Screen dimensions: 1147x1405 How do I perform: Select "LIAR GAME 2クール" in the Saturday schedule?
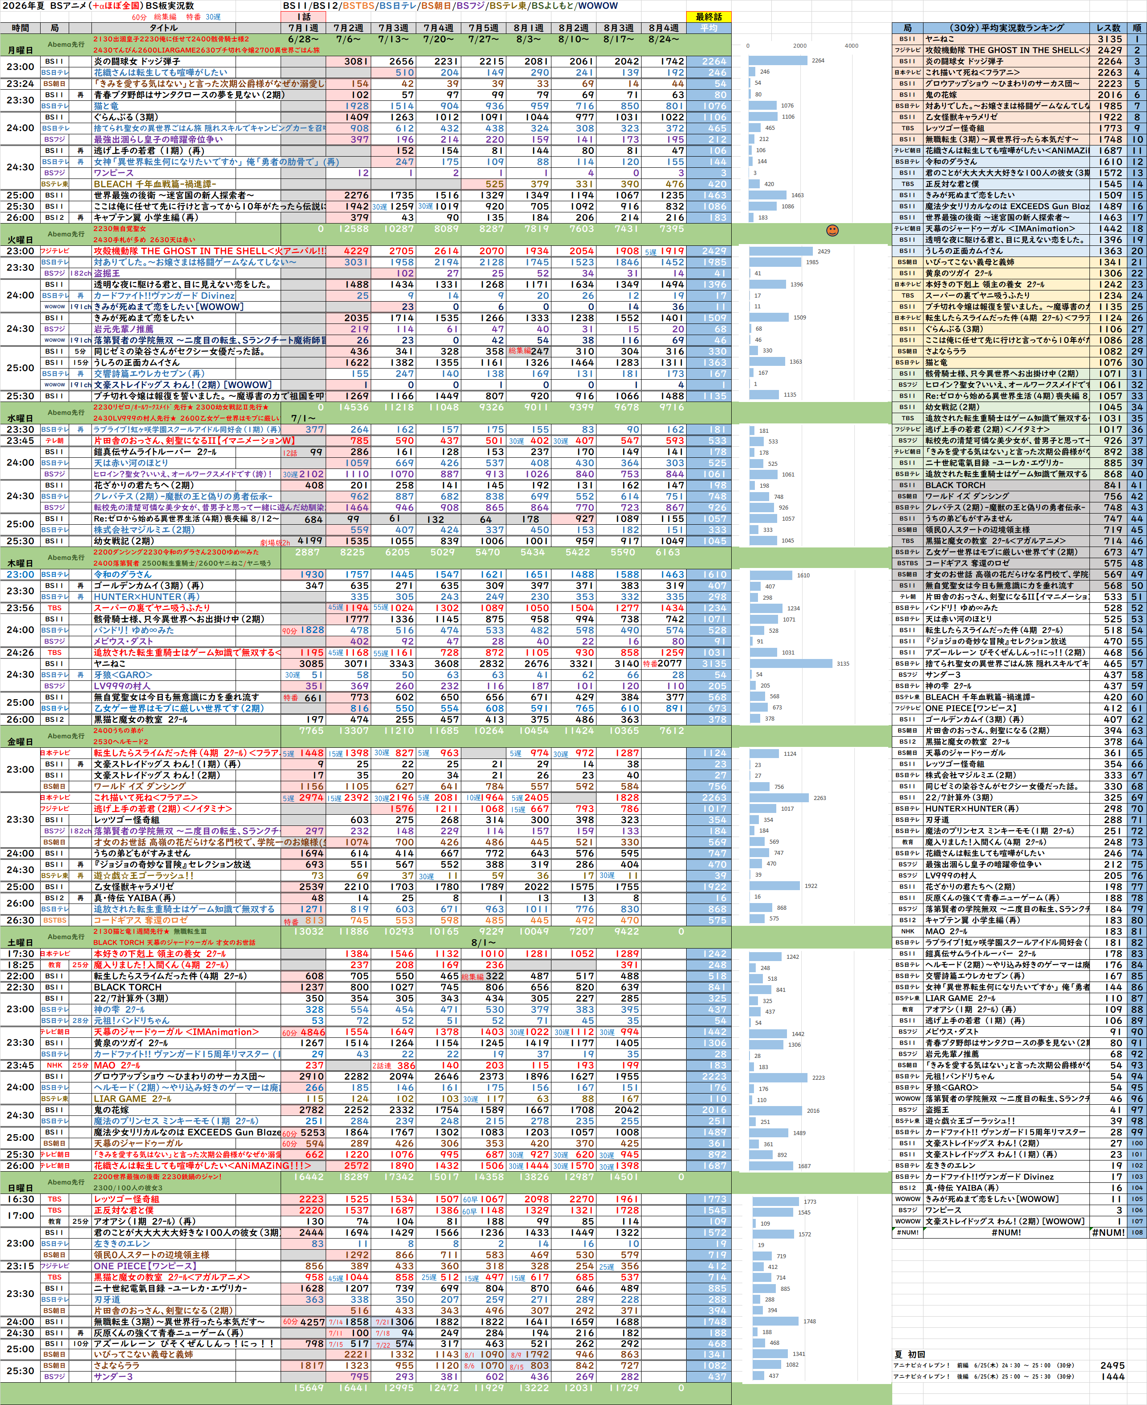[132, 1098]
